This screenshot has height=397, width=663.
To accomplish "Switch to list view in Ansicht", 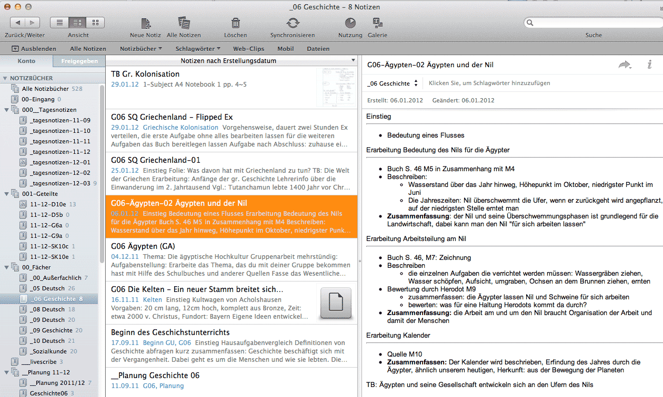I will pos(59,23).
